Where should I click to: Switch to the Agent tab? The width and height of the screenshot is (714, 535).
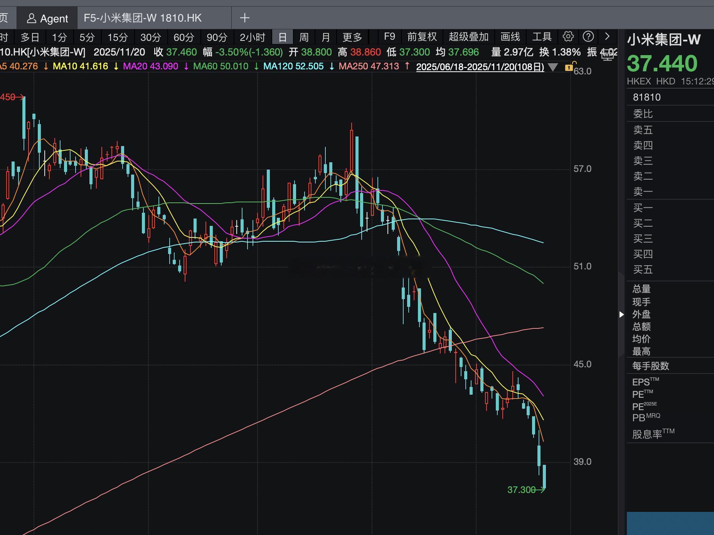47,18
